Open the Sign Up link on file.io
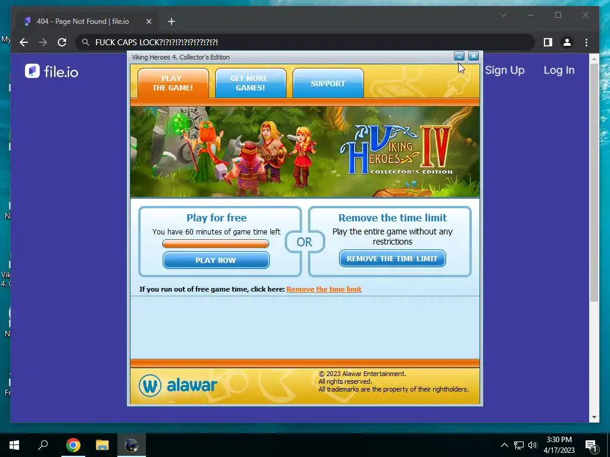Screen dimensions: 610x457 tap(505, 70)
